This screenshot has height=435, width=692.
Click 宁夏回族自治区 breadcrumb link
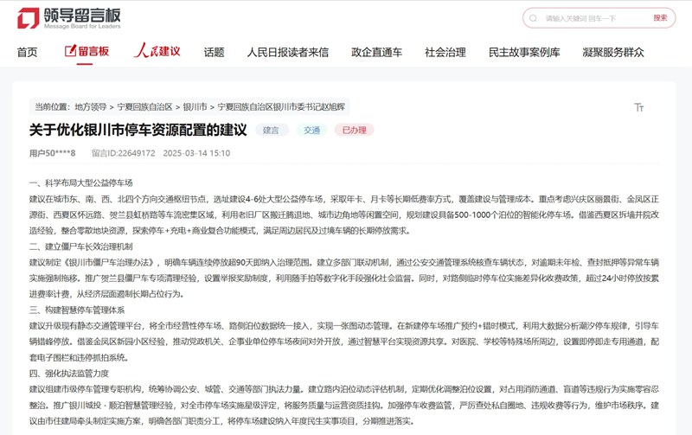pyautogui.click(x=144, y=107)
